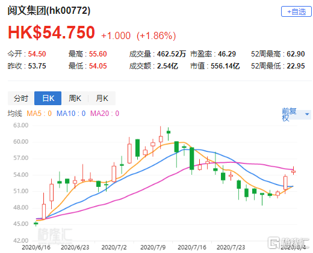Click the 市盈率 value 46.29
The height and width of the screenshot is (253, 313).
[x=227, y=54]
